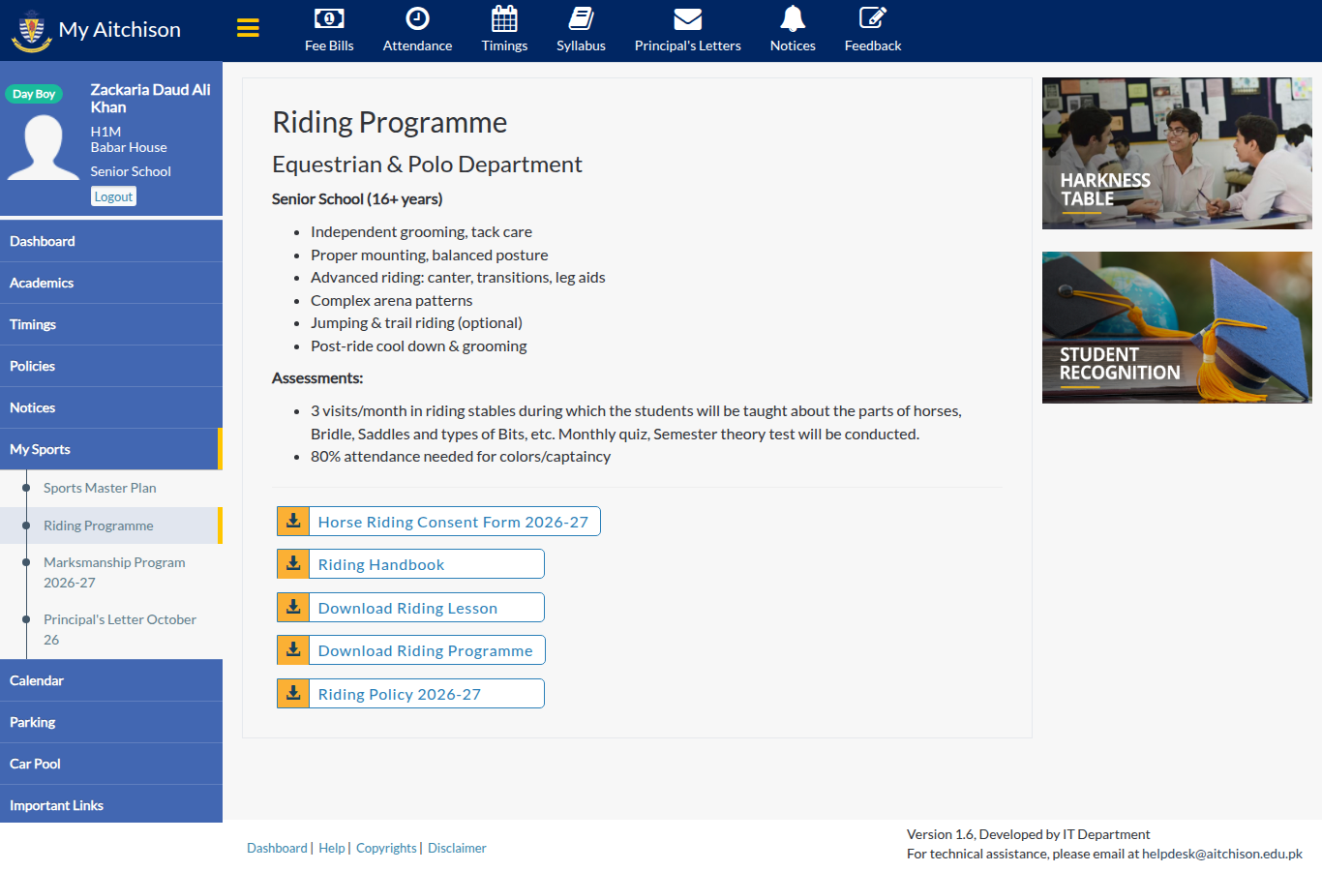The width and height of the screenshot is (1322, 871).
Task: Open Marksmanship Program 2026-27 item
Action: 111,572
